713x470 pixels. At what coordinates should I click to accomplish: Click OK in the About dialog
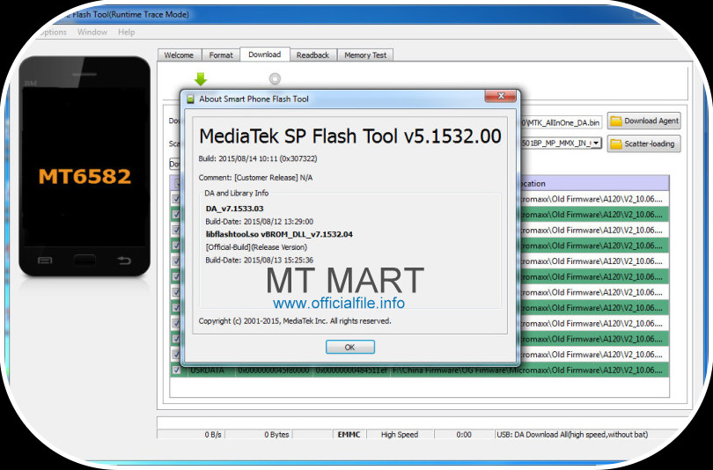tap(350, 347)
